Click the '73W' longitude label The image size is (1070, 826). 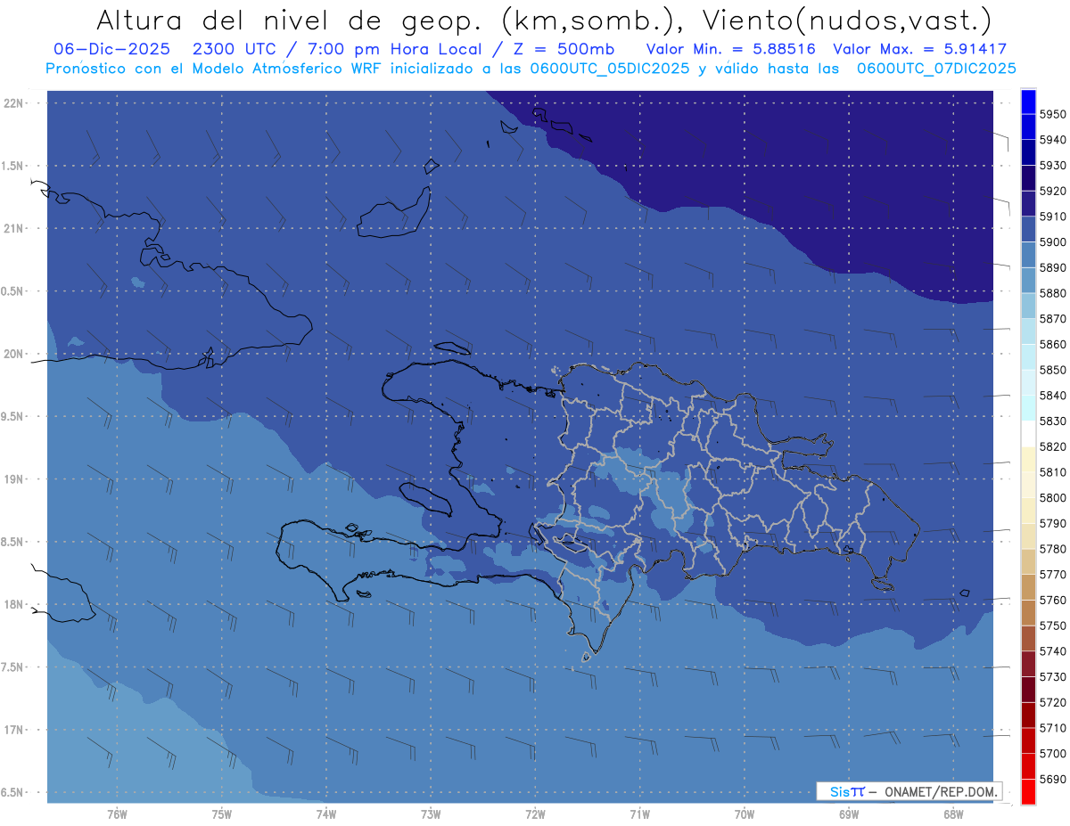click(431, 814)
